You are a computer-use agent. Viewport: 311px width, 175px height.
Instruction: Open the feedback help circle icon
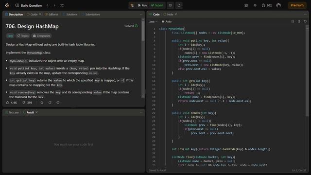click(x=58, y=103)
